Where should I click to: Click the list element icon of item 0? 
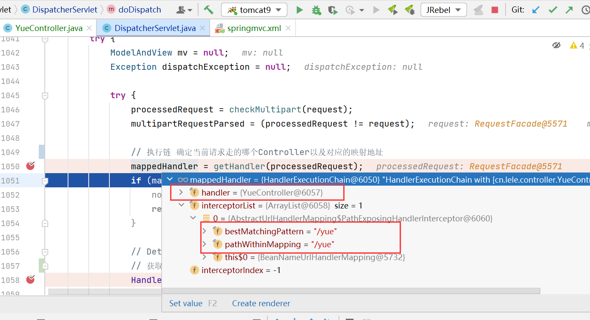pos(206,218)
